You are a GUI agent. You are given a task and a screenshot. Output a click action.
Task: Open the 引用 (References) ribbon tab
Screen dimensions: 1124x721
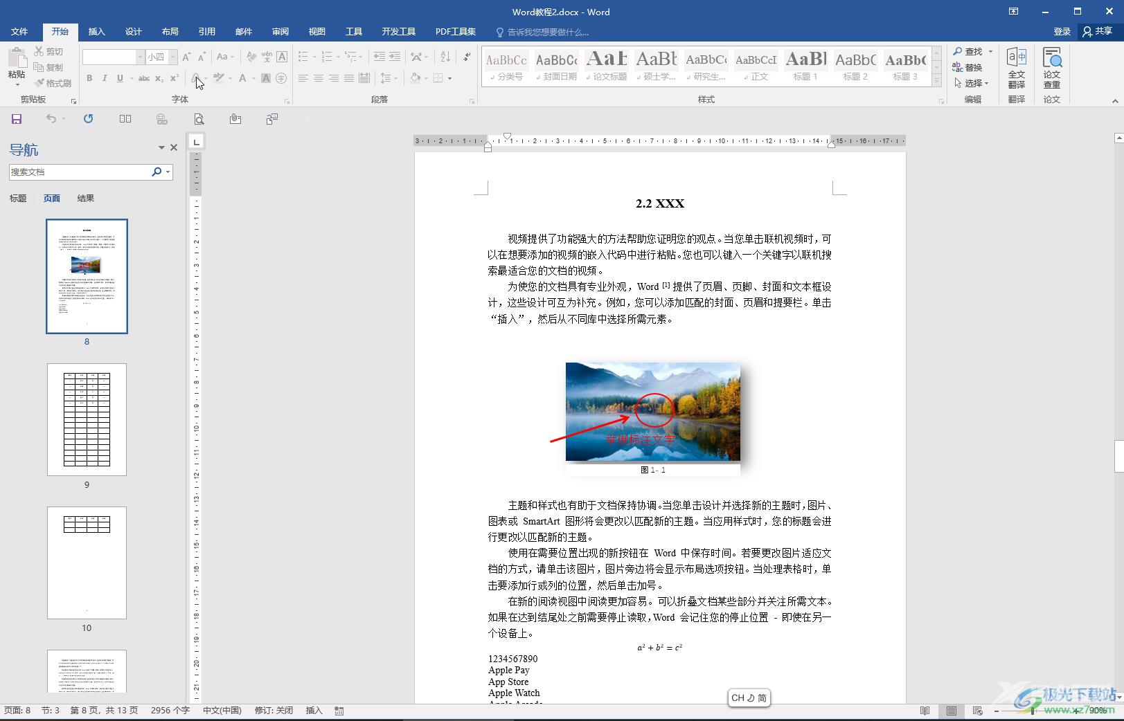207,31
